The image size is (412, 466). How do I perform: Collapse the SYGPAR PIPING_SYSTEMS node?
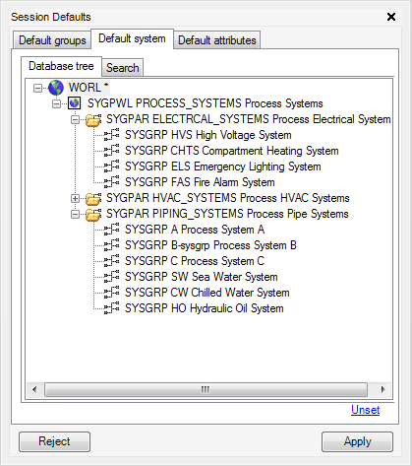tap(75, 214)
